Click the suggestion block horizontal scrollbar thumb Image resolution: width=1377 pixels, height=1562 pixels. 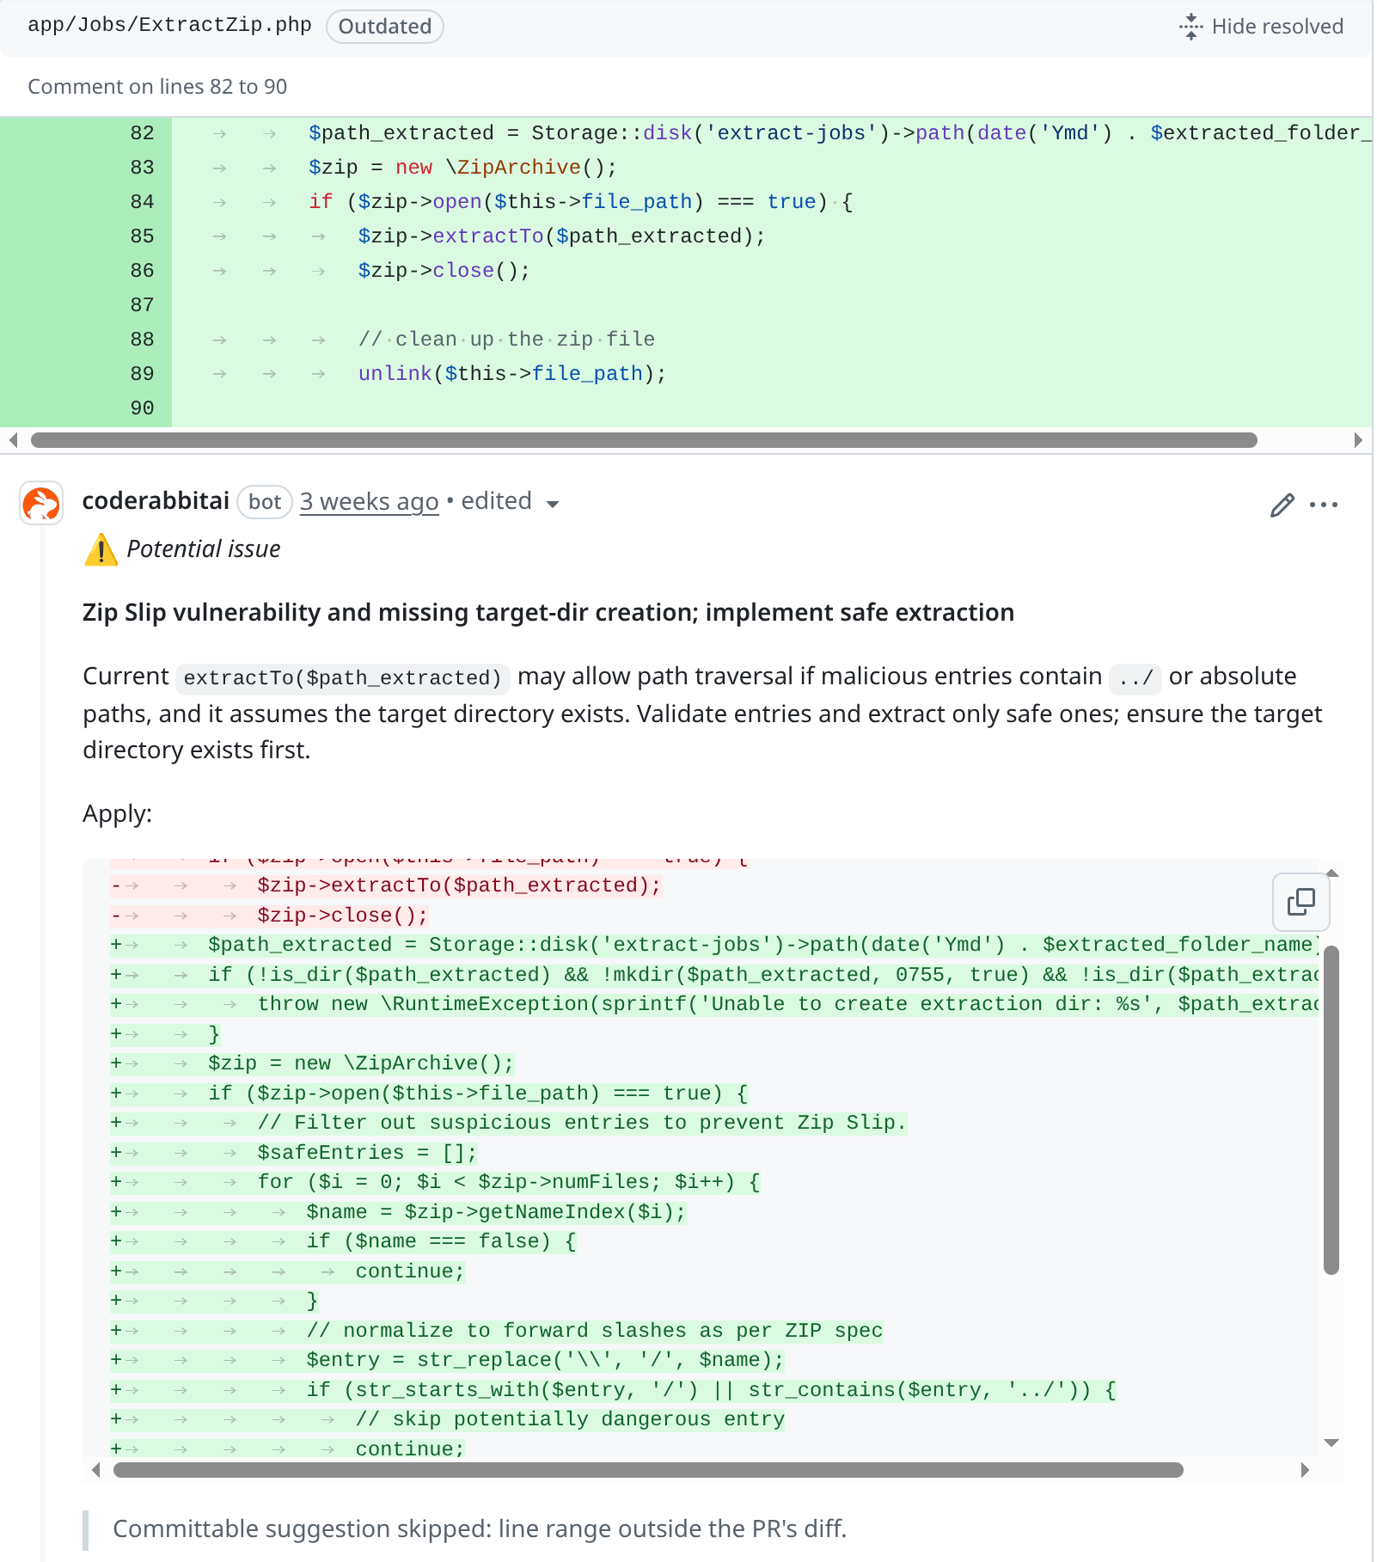click(648, 1470)
